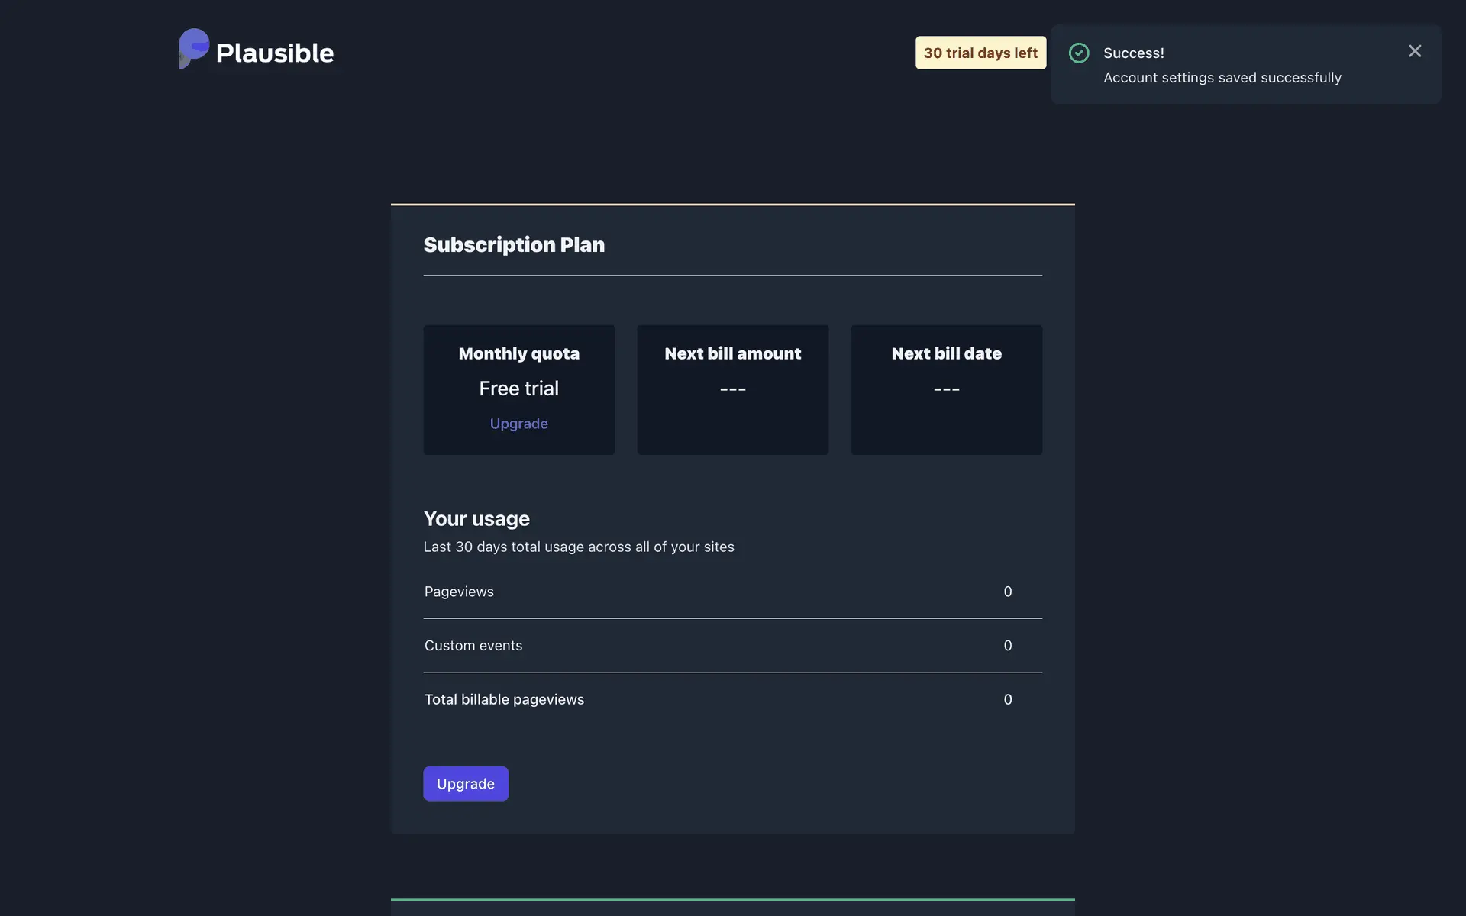
Task: Select the Next bill amount card heading
Action: click(x=732, y=353)
